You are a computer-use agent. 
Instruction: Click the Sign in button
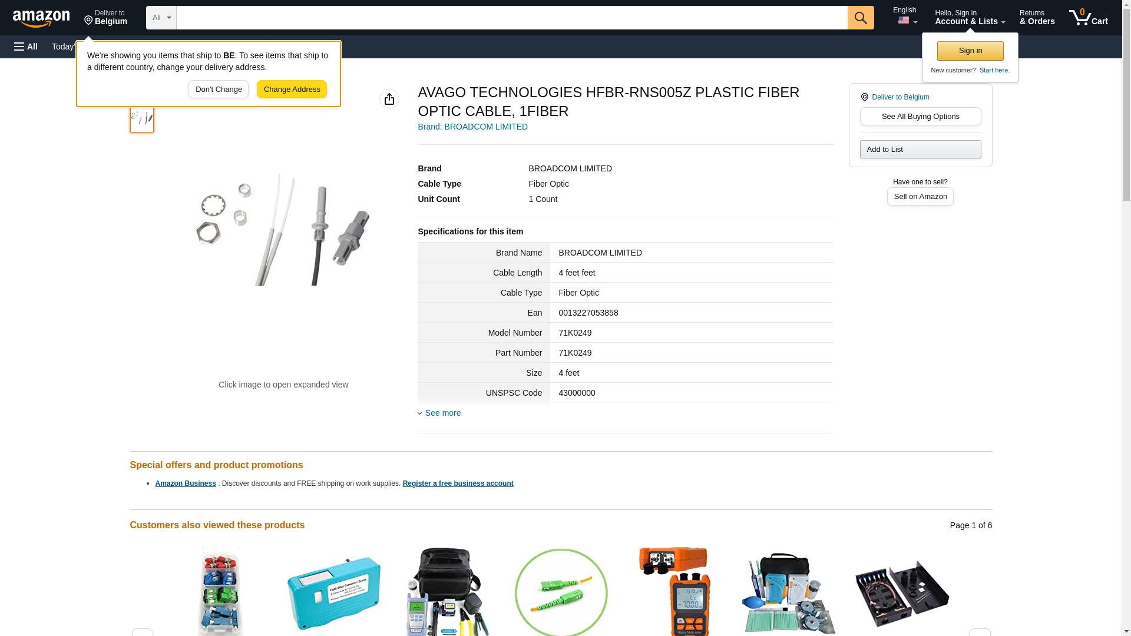(970, 51)
